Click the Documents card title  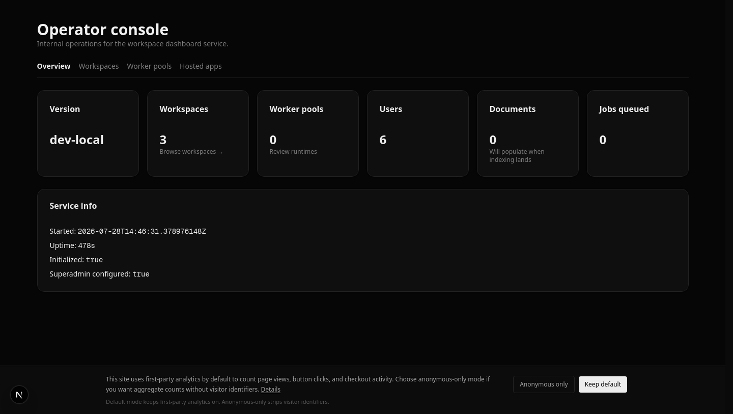coord(512,109)
